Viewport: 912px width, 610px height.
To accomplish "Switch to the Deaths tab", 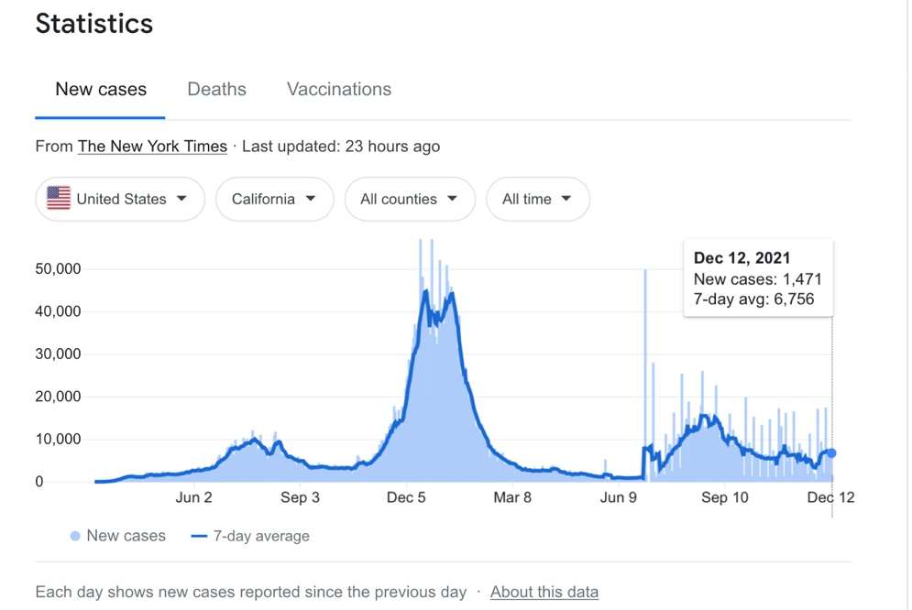I will click(216, 89).
